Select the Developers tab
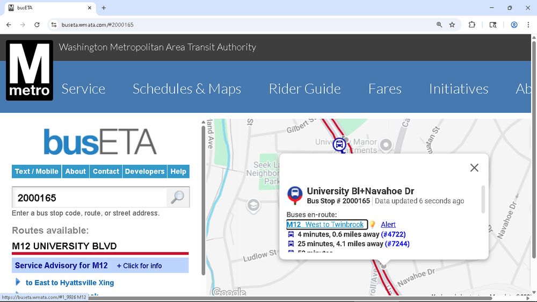 pos(144,171)
